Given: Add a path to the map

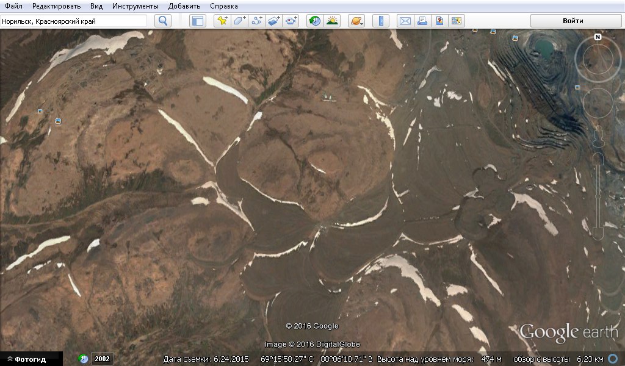Looking at the screenshot, I should (x=256, y=21).
